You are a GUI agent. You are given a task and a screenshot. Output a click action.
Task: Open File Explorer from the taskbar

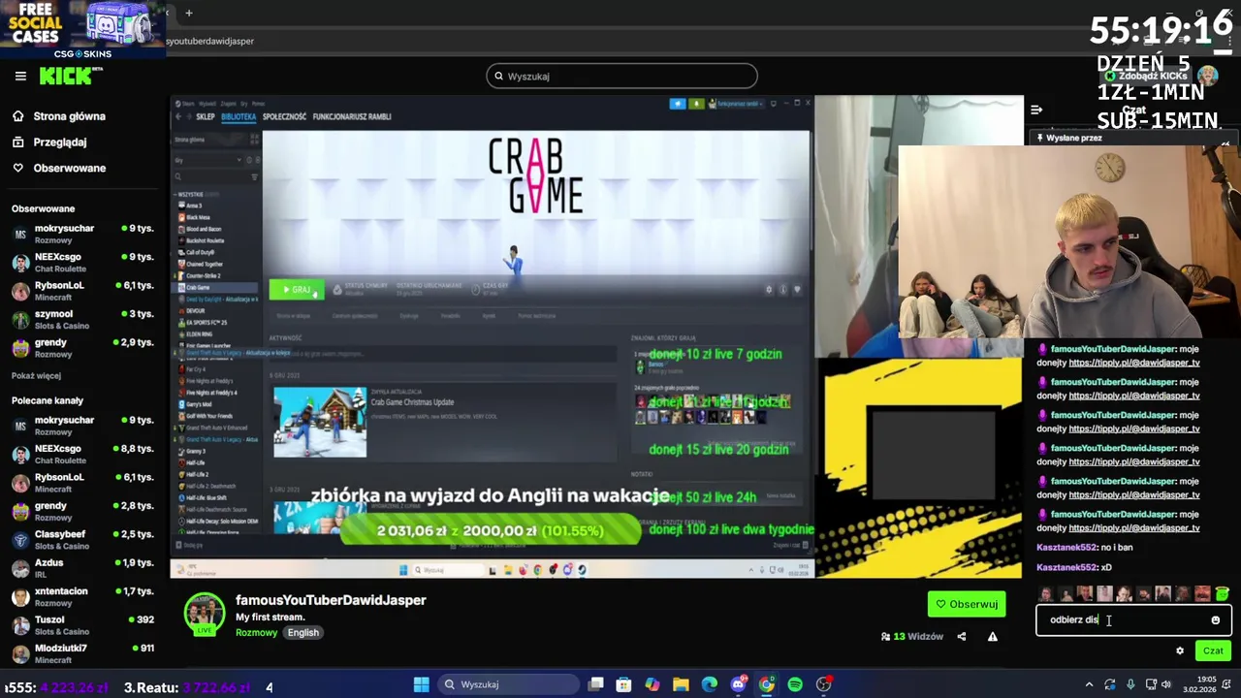pyautogui.click(x=681, y=684)
